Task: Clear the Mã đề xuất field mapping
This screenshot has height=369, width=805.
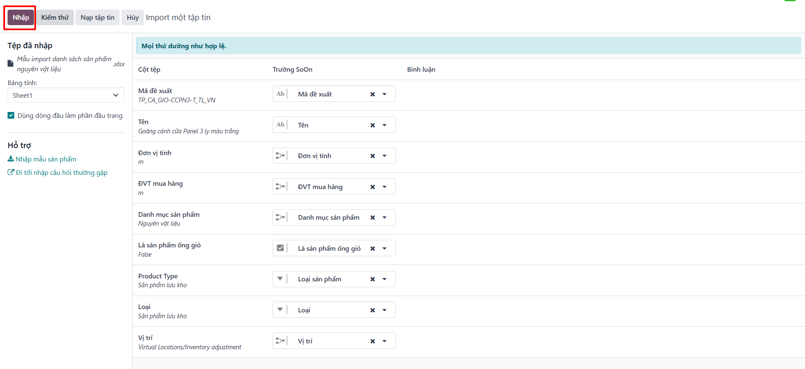Action: point(372,94)
